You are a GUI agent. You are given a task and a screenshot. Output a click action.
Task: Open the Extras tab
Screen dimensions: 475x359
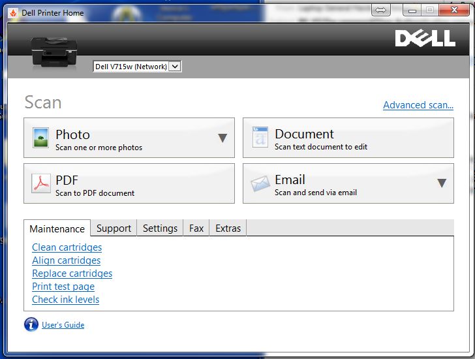click(x=228, y=228)
